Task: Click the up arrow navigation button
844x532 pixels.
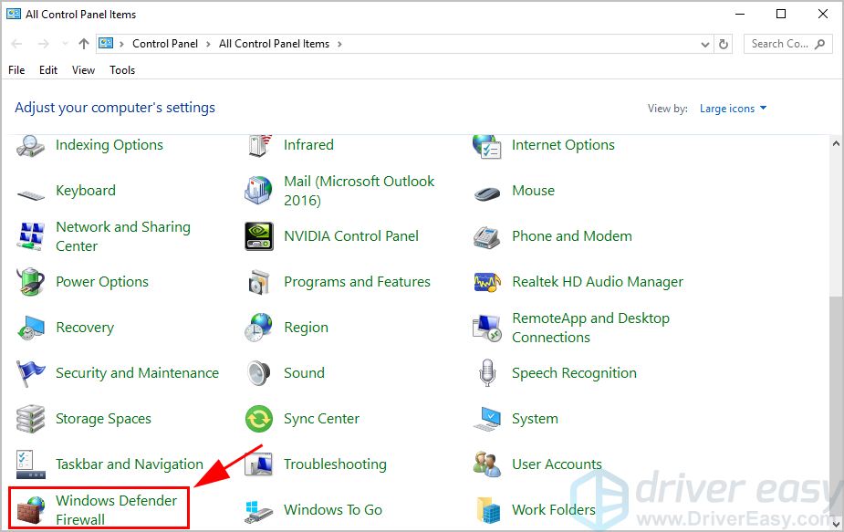Action: point(84,44)
